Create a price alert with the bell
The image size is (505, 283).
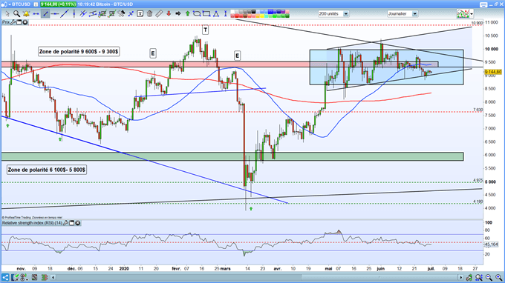(26, 14)
